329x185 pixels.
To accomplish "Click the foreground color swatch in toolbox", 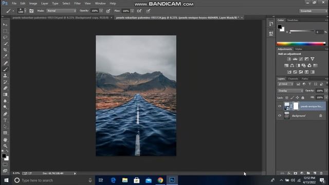I will coord(4,156).
